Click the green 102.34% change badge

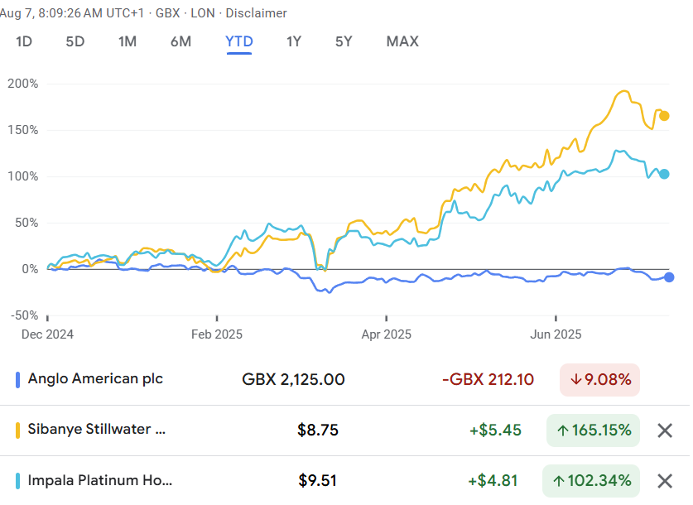tap(591, 481)
